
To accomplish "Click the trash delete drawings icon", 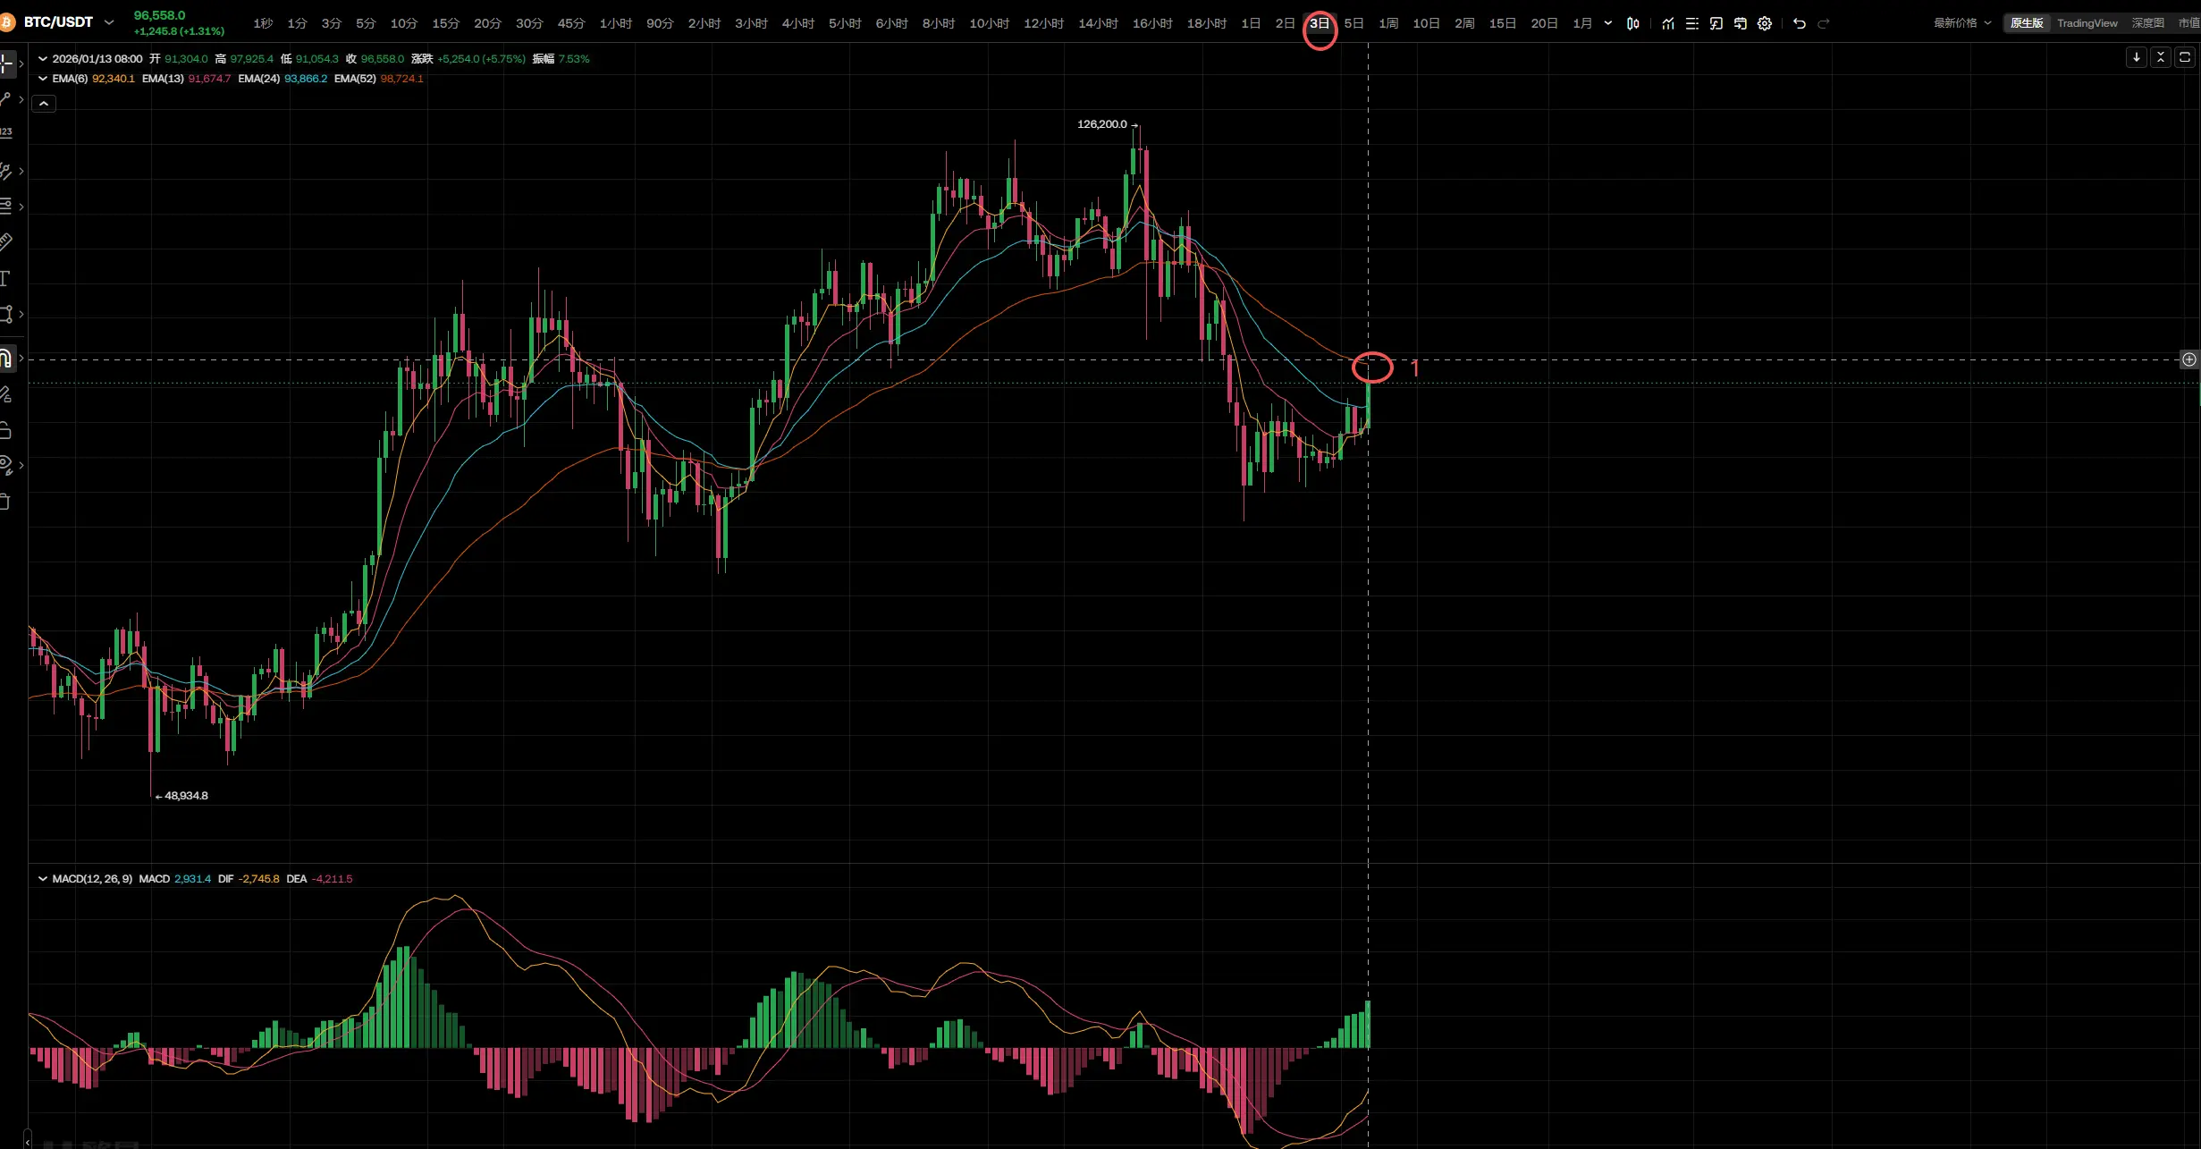I will click(4, 502).
